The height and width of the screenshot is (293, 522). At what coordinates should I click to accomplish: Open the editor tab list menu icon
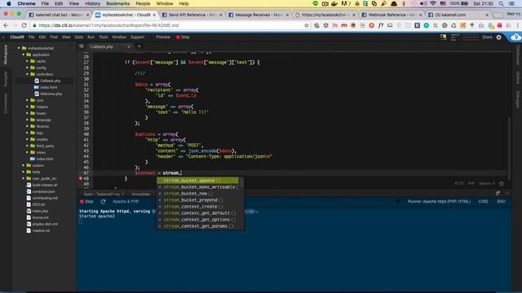point(82,46)
